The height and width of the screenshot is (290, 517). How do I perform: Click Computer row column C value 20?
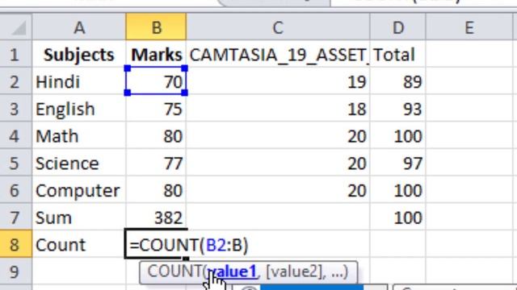click(x=278, y=190)
